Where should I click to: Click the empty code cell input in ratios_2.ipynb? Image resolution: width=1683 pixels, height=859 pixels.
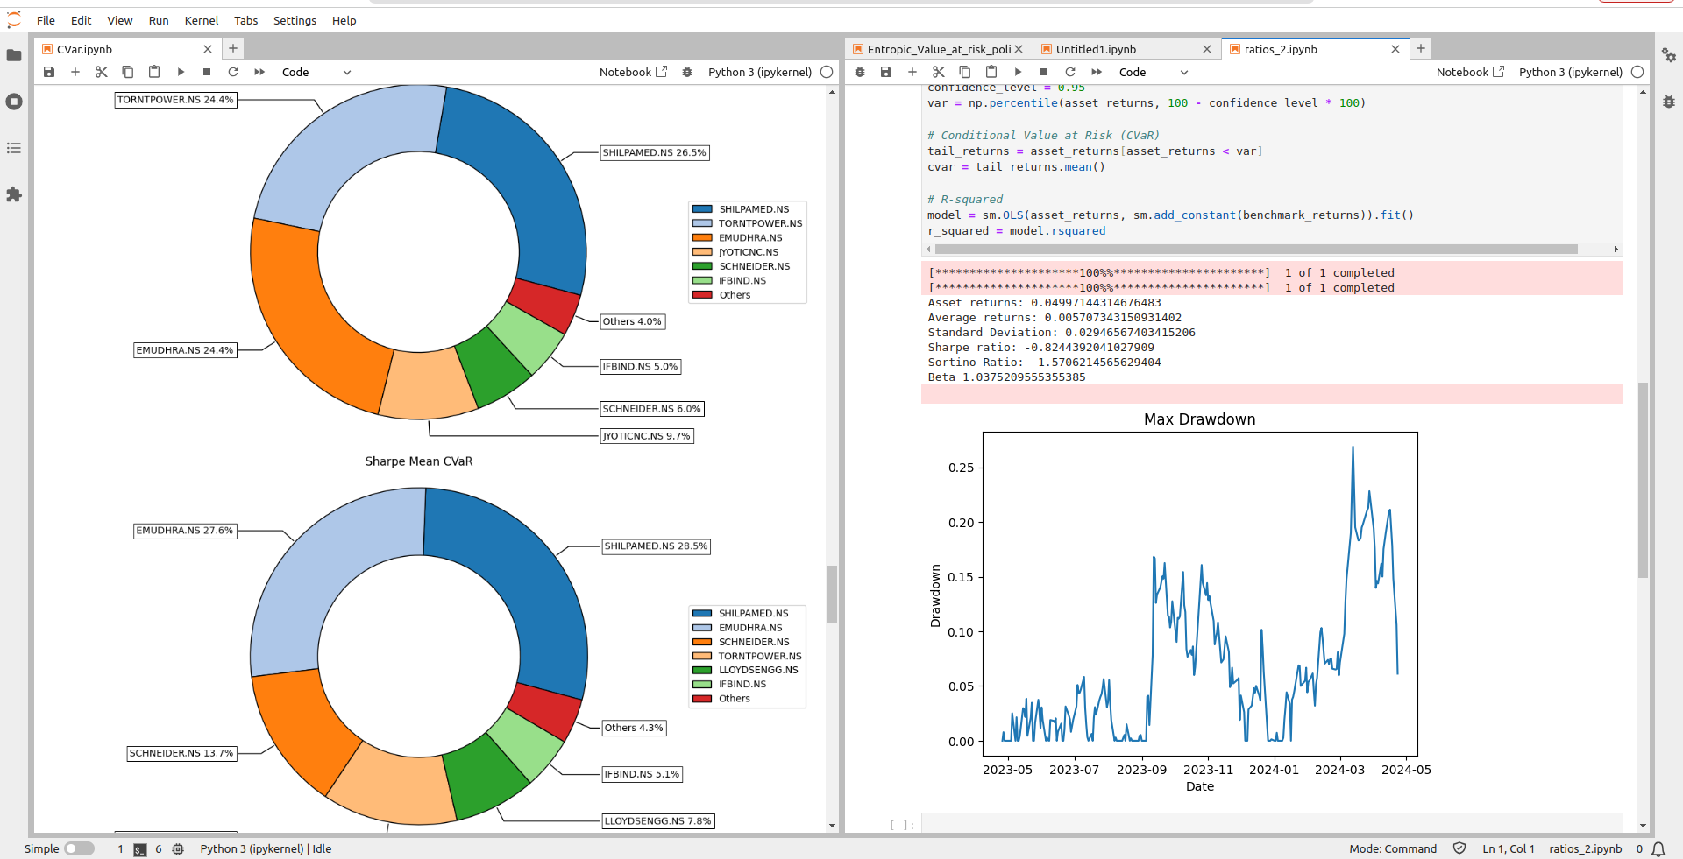pyautogui.click(x=1272, y=824)
